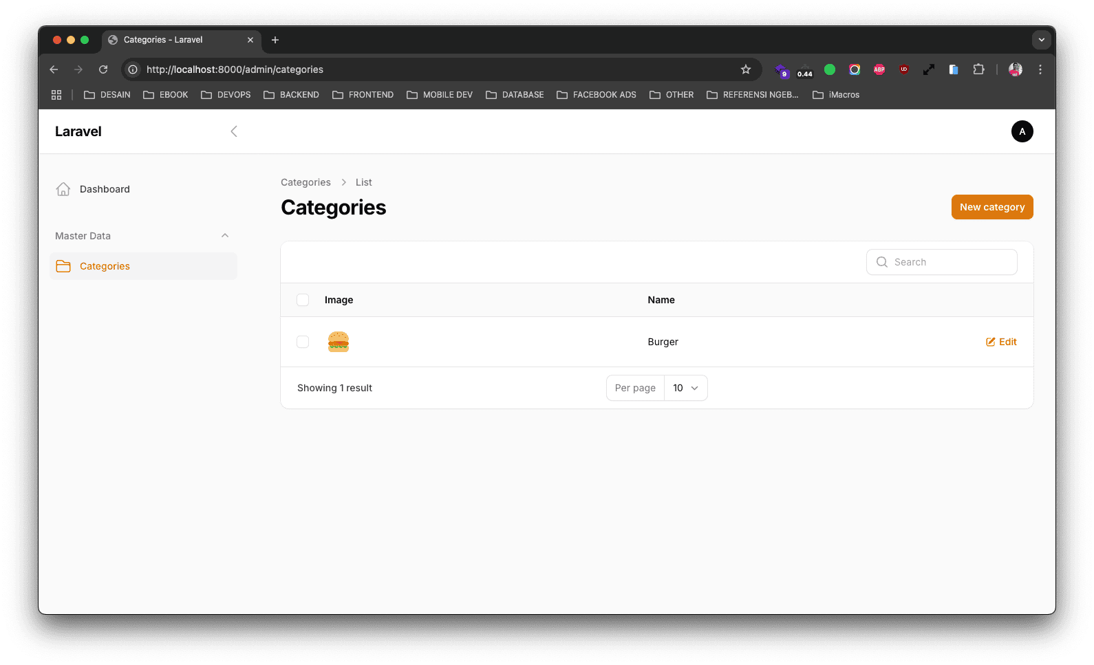Image resolution: width=1094 pixels, height=665 pixels.
Task: Edit the Burger category
Action: [x=1001, y=342]
